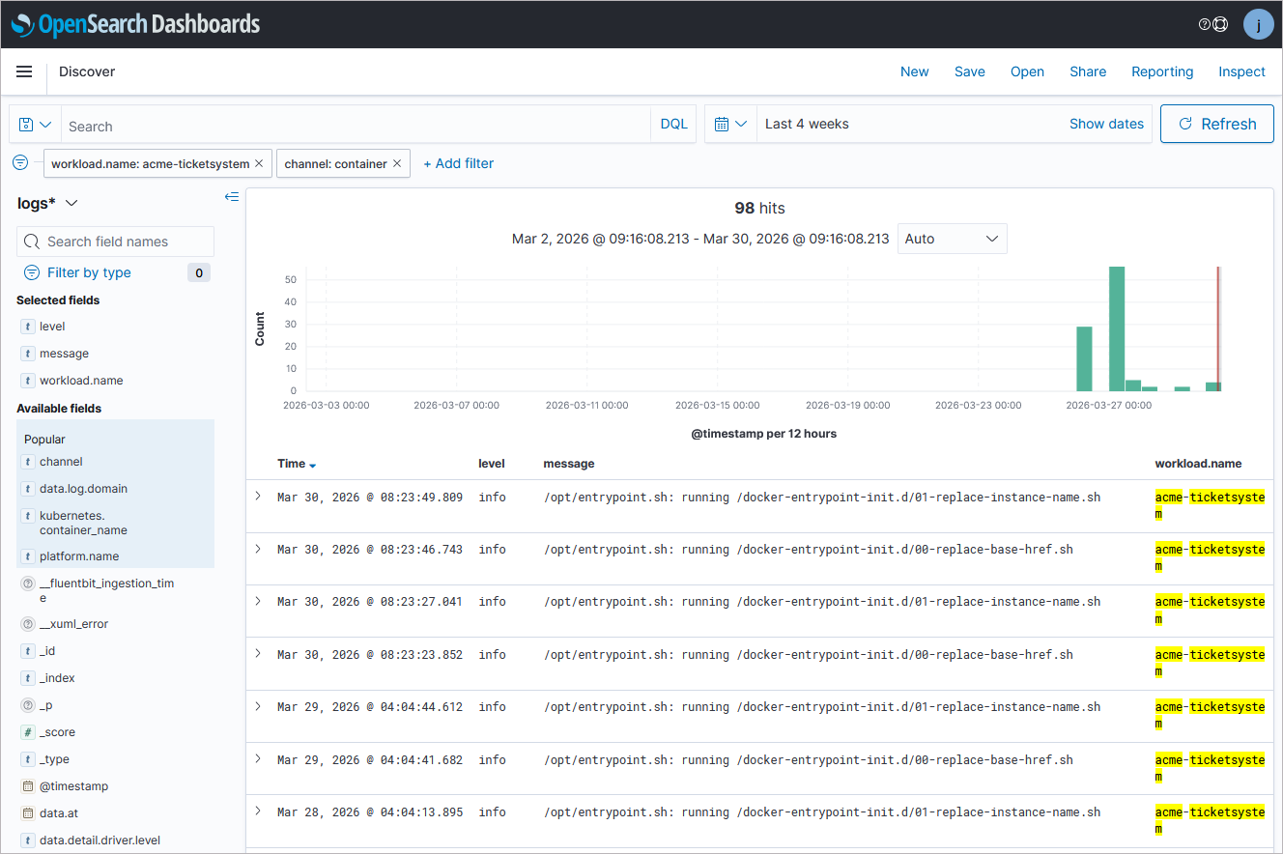Open the logs* index pattern dropdown
The width and height of the screenshot is (1283, 854).
pos(48,203)
